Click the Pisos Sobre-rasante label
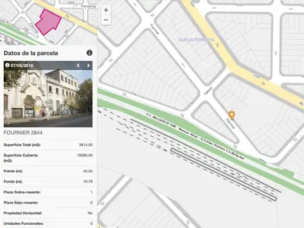The image size is (304, 228). [x=22, y=192]
